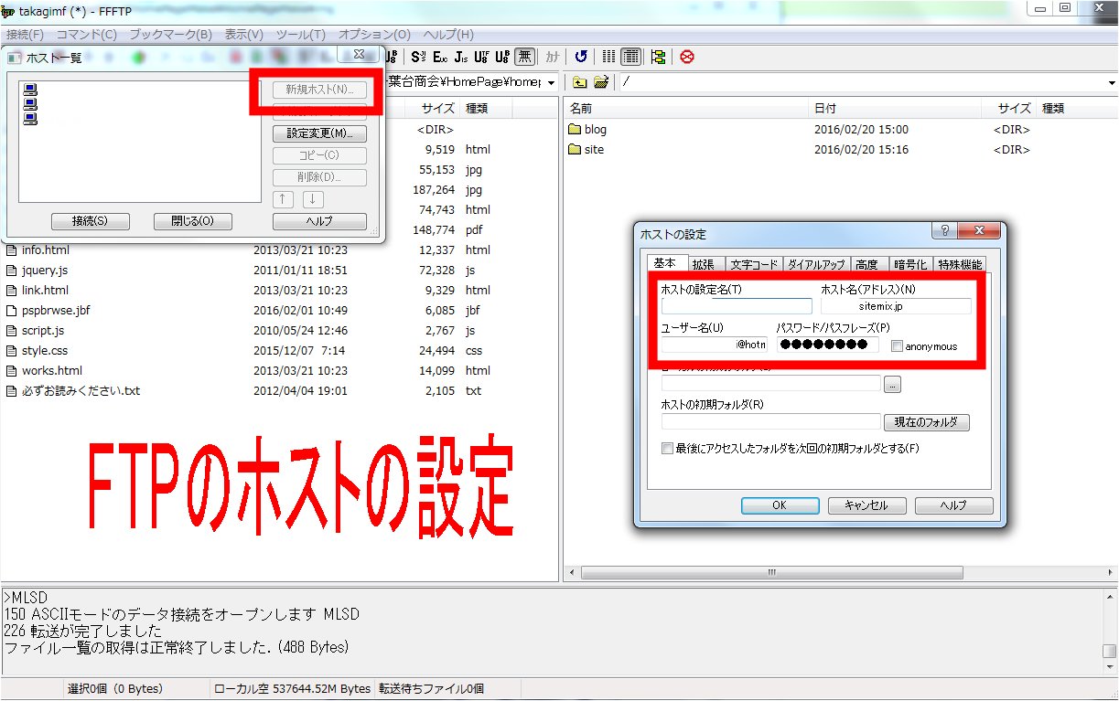Switch to list view icon
This screenshot has height=701, width=1119.
[609, 57]
